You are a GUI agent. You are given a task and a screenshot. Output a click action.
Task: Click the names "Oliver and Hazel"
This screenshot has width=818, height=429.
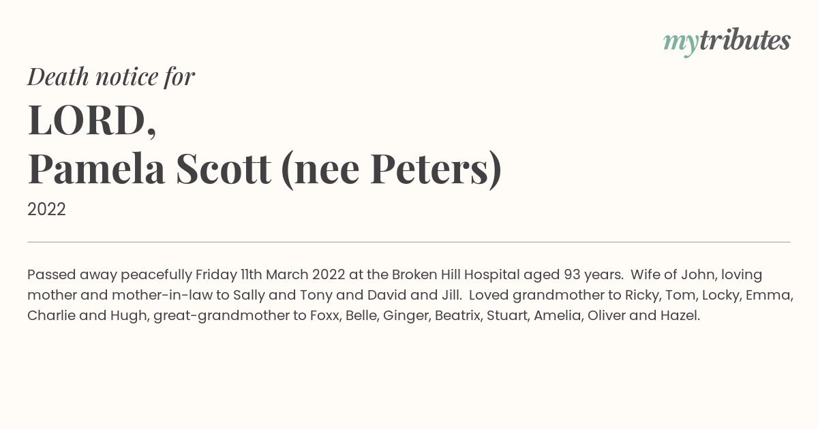coord(643,316)
